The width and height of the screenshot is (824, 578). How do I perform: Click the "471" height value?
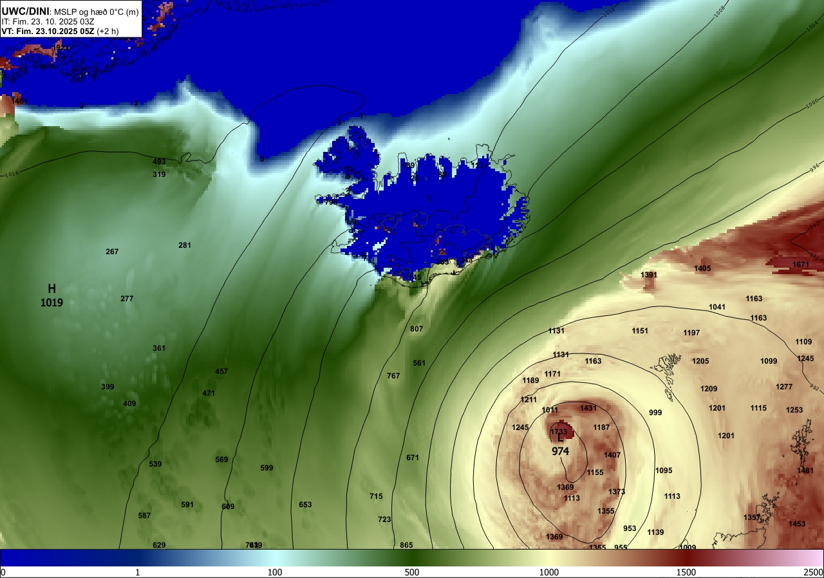coord(209,393)
